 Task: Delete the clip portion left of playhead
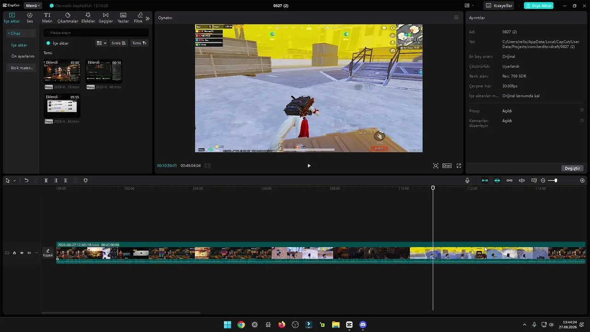click(x=56, y=181)
